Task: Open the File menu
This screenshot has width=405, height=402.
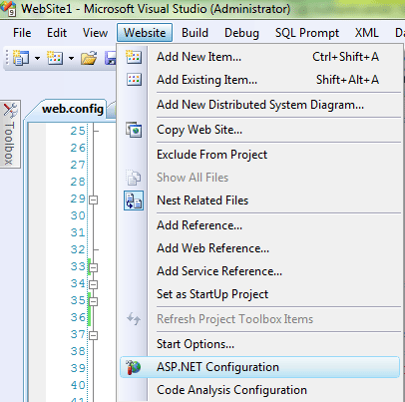Action: point(22,33)
